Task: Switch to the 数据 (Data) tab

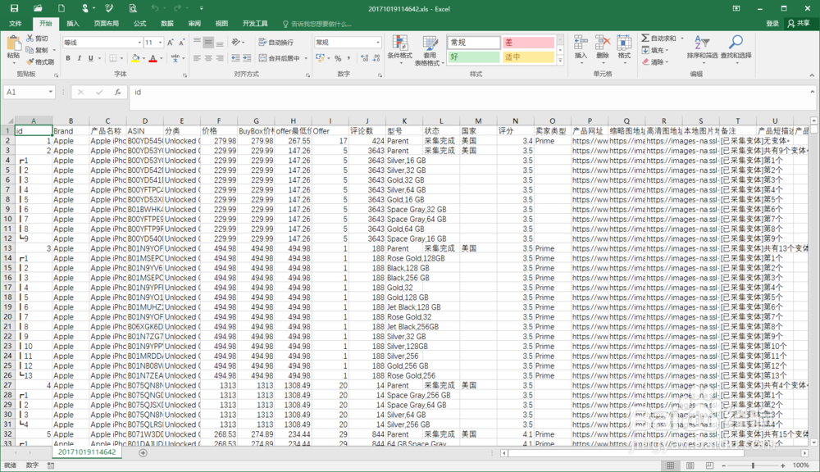Action: [x=166, y=24]
